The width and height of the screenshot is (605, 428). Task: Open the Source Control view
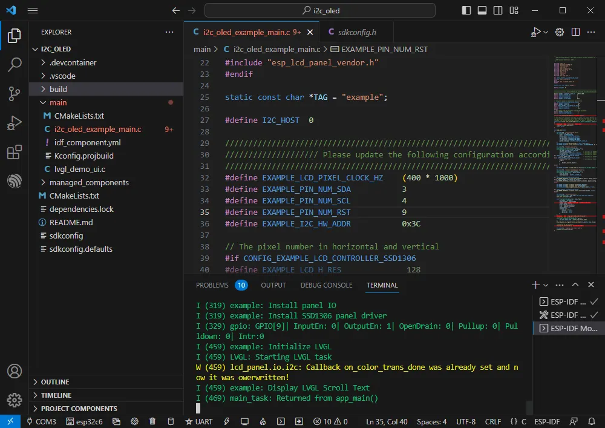coord(15,94)
